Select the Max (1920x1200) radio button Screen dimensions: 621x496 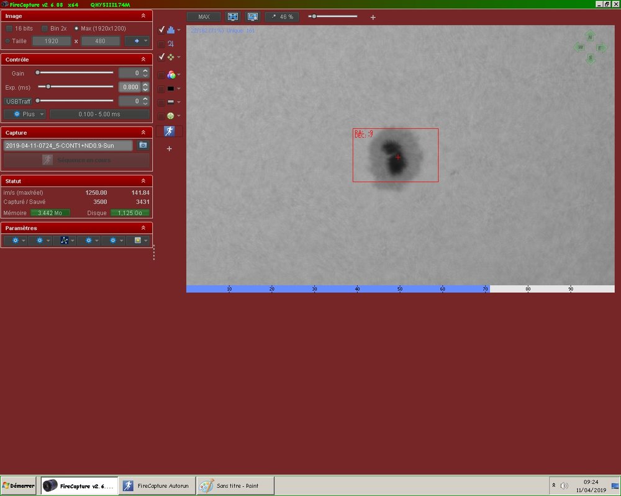(76, 29)
